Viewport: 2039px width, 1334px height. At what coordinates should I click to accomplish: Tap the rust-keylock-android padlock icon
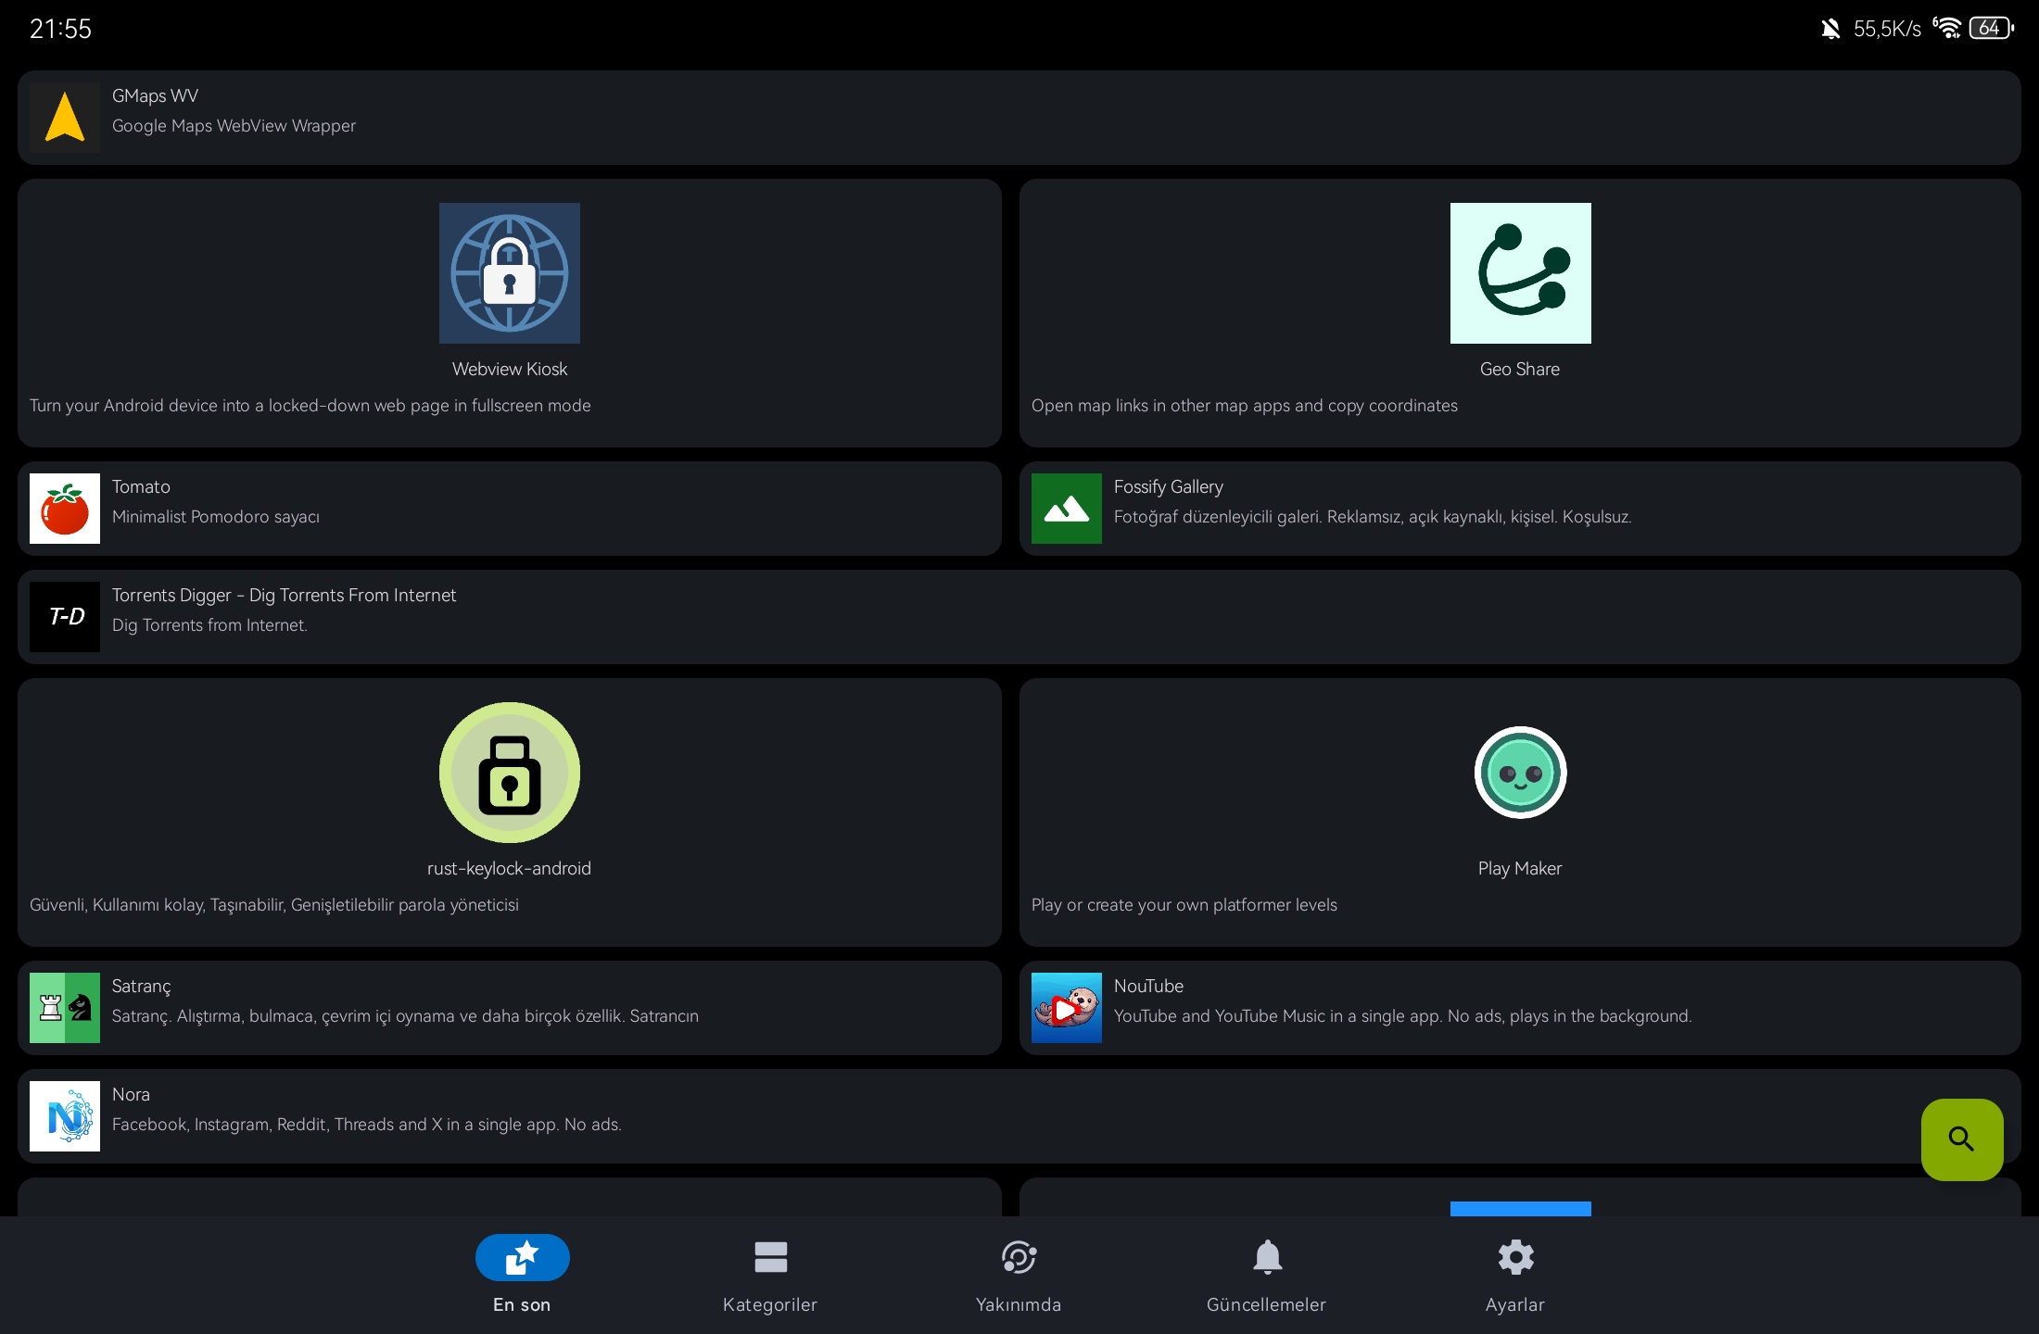pyautogui.click(x=510, y=773)
